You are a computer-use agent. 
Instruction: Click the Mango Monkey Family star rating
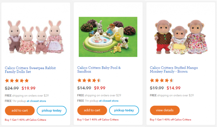coord(162,81)
